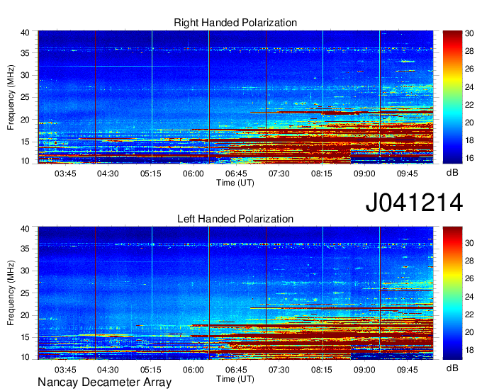Viewport: 482px width, 391px height.
Task: Click the 25 MHz tick on right-handed plot
Action: tap(25, 97)
